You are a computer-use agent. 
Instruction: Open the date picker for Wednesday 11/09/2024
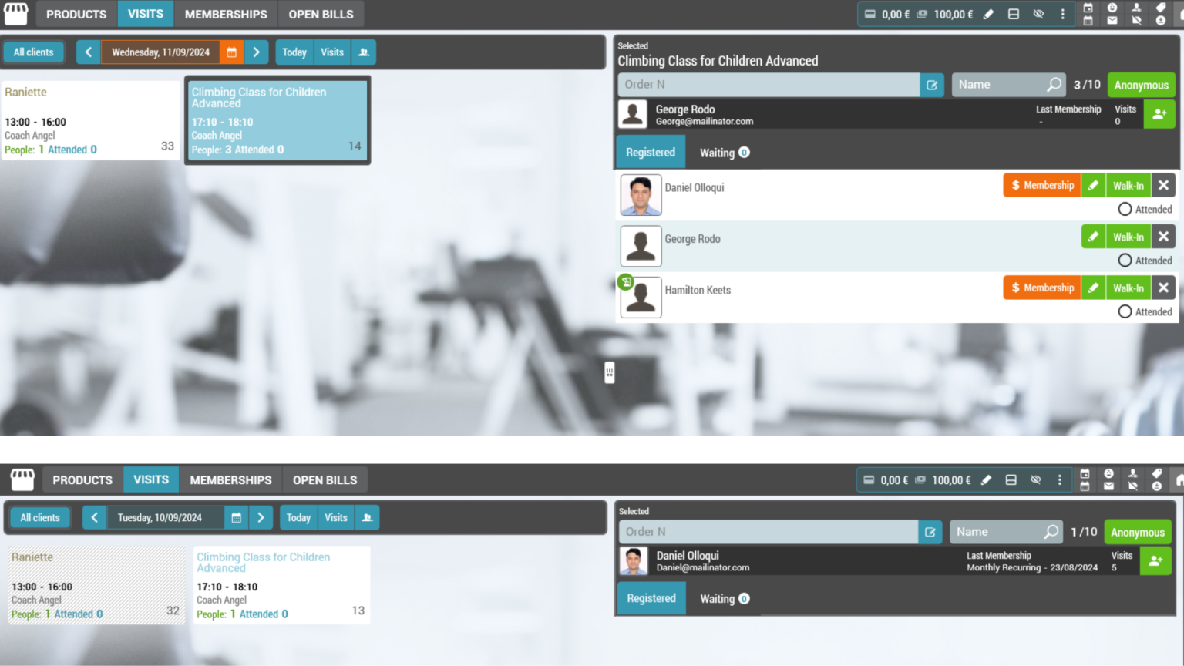tap(231, 52)
